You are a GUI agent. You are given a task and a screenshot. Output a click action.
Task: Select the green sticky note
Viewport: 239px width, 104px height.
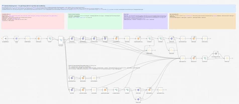tap(95, 21)
